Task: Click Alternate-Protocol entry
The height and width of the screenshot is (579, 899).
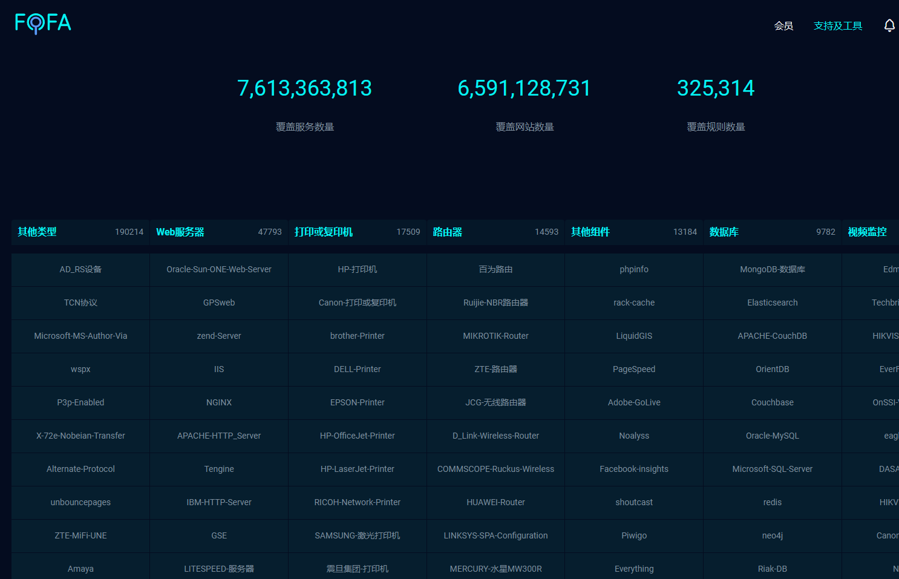Action: (80, 469)
